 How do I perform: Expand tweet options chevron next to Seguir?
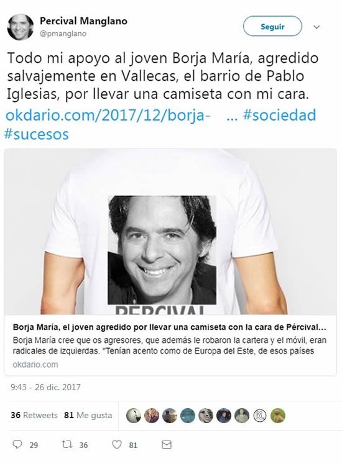[317, 27]
